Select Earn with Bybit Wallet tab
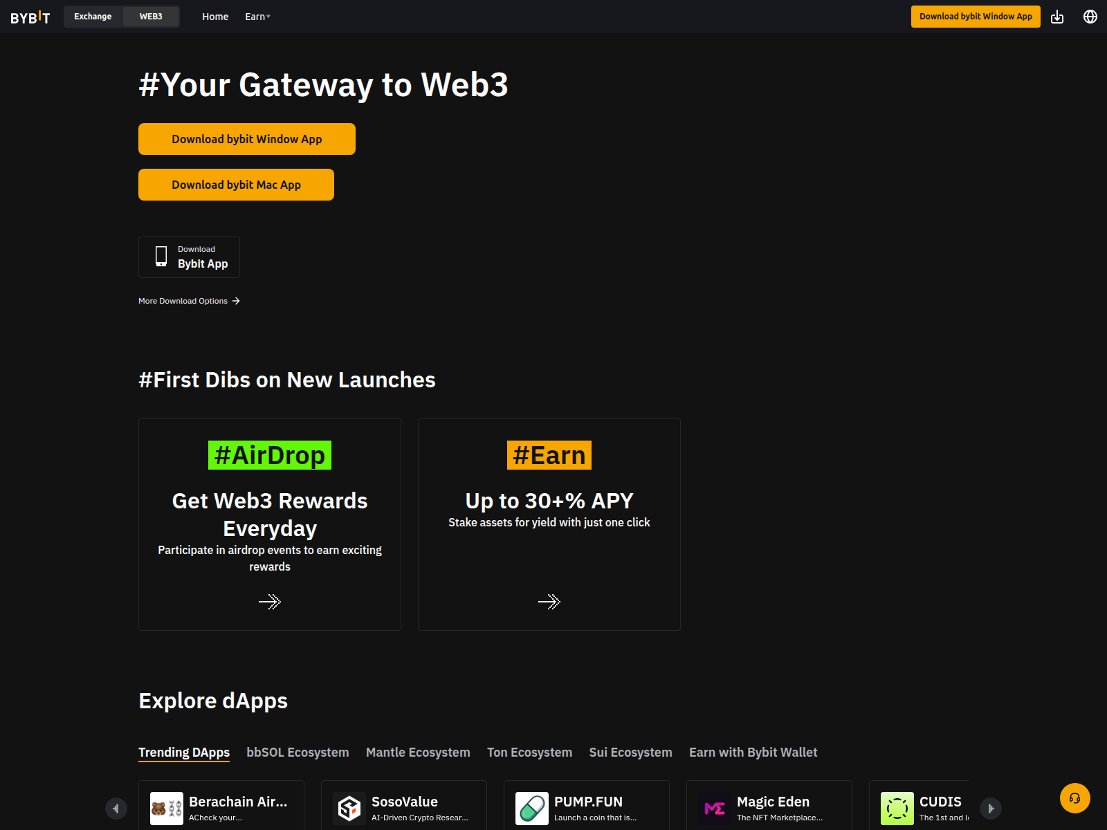The width and height of the screenshot is (1107, 830). pos(753,753)
